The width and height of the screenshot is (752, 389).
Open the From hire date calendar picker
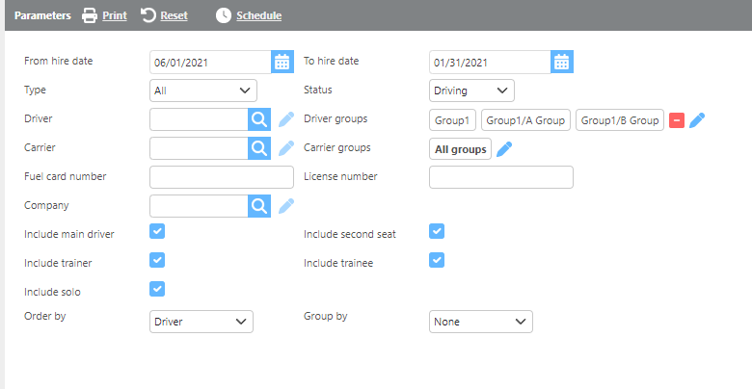282,62
